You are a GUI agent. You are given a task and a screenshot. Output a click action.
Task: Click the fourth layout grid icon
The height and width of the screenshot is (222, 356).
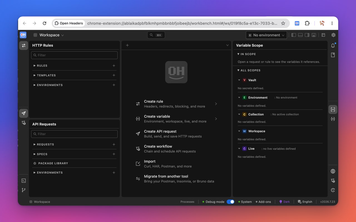[x=314, y=35]
